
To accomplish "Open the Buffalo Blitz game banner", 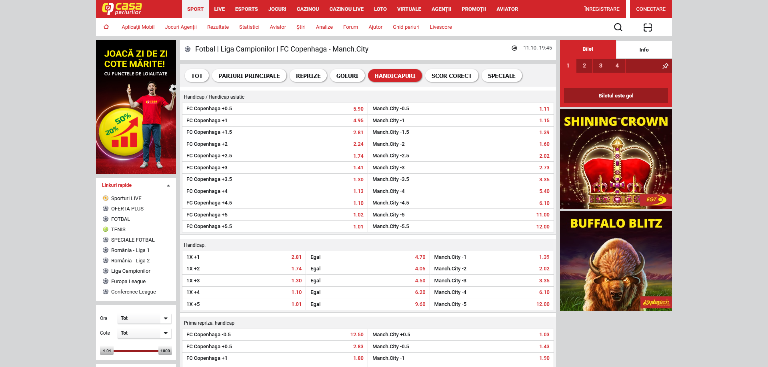I will point(616,261).
